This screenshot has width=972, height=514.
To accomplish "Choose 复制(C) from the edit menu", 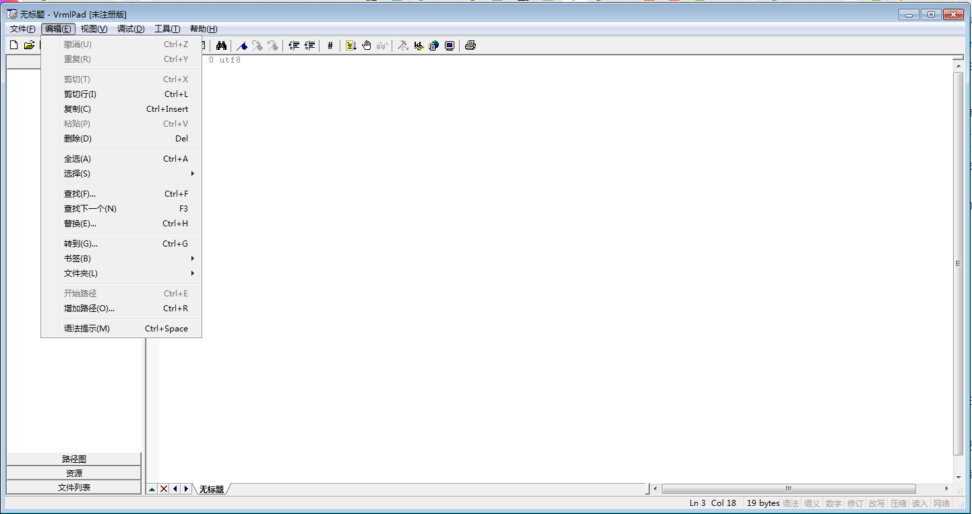I will (121, 109).
